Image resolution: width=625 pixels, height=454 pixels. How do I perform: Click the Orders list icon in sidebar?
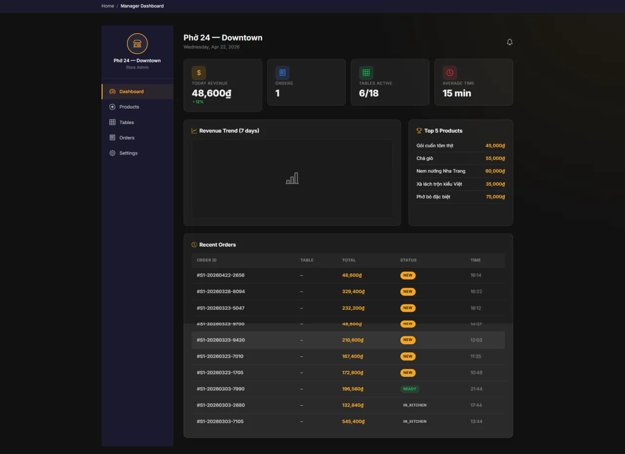(x=112, y=137)
